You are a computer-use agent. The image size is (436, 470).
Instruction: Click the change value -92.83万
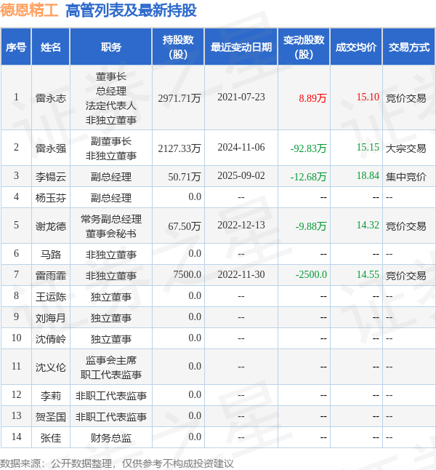(308, 148)
